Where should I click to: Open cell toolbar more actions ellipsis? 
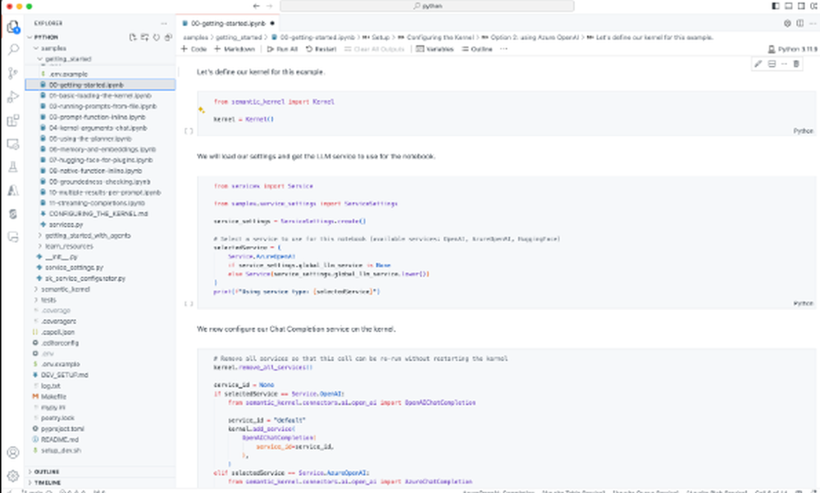coord(784,64)
